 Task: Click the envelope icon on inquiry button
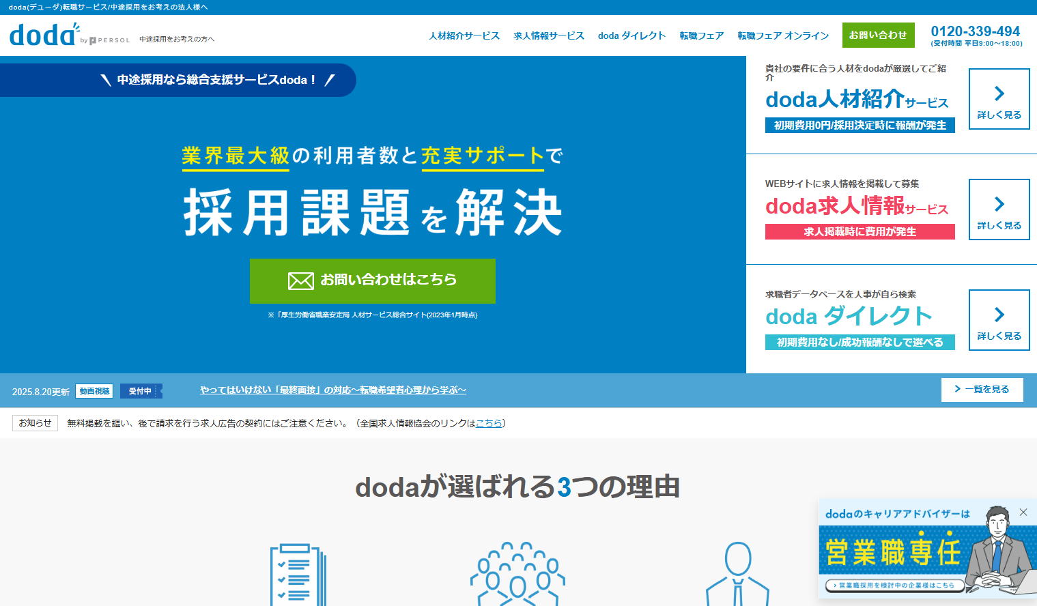[301, 280]
